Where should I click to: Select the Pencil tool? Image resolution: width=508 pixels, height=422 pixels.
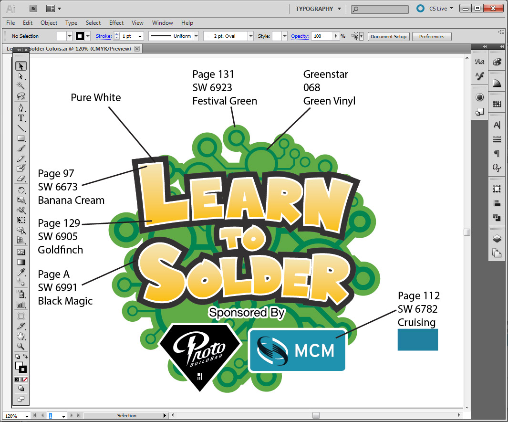(21, 158)
